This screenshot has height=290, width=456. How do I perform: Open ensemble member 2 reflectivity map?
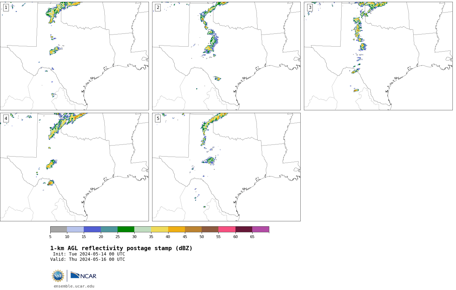(x=226, y=56)
